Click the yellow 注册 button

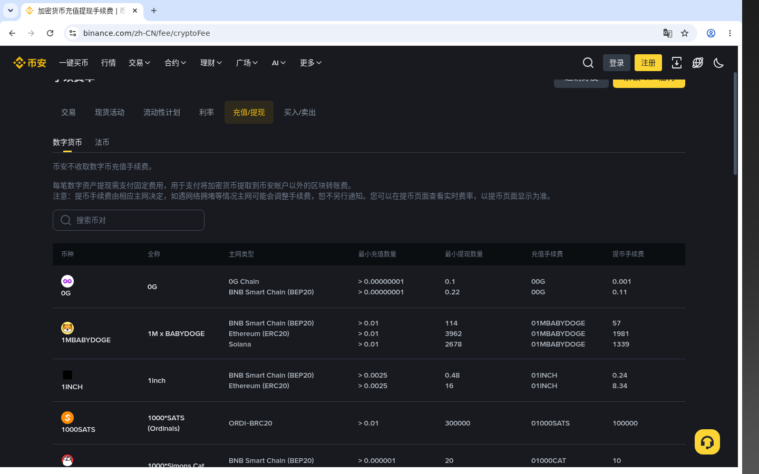click(x=648, y=63)
